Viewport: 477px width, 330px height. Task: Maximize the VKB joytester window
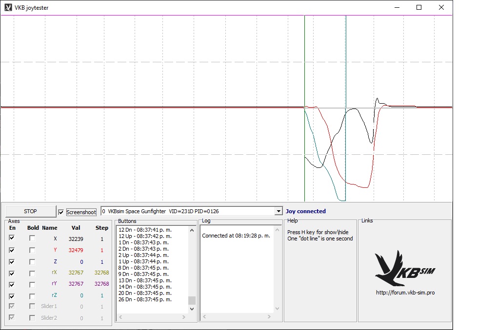pos(419,8)
